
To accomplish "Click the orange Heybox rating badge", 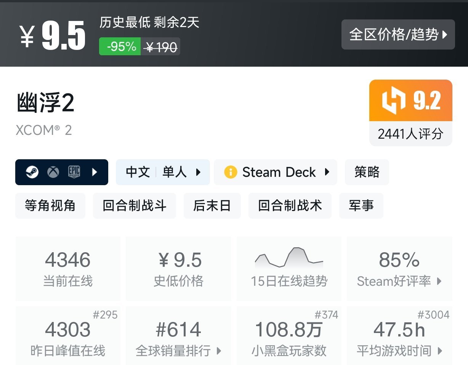I will pyautogui.click(x=410, y=101).
